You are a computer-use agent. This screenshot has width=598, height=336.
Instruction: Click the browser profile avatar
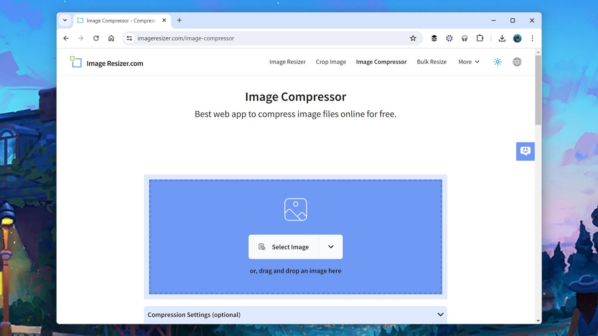517,38
